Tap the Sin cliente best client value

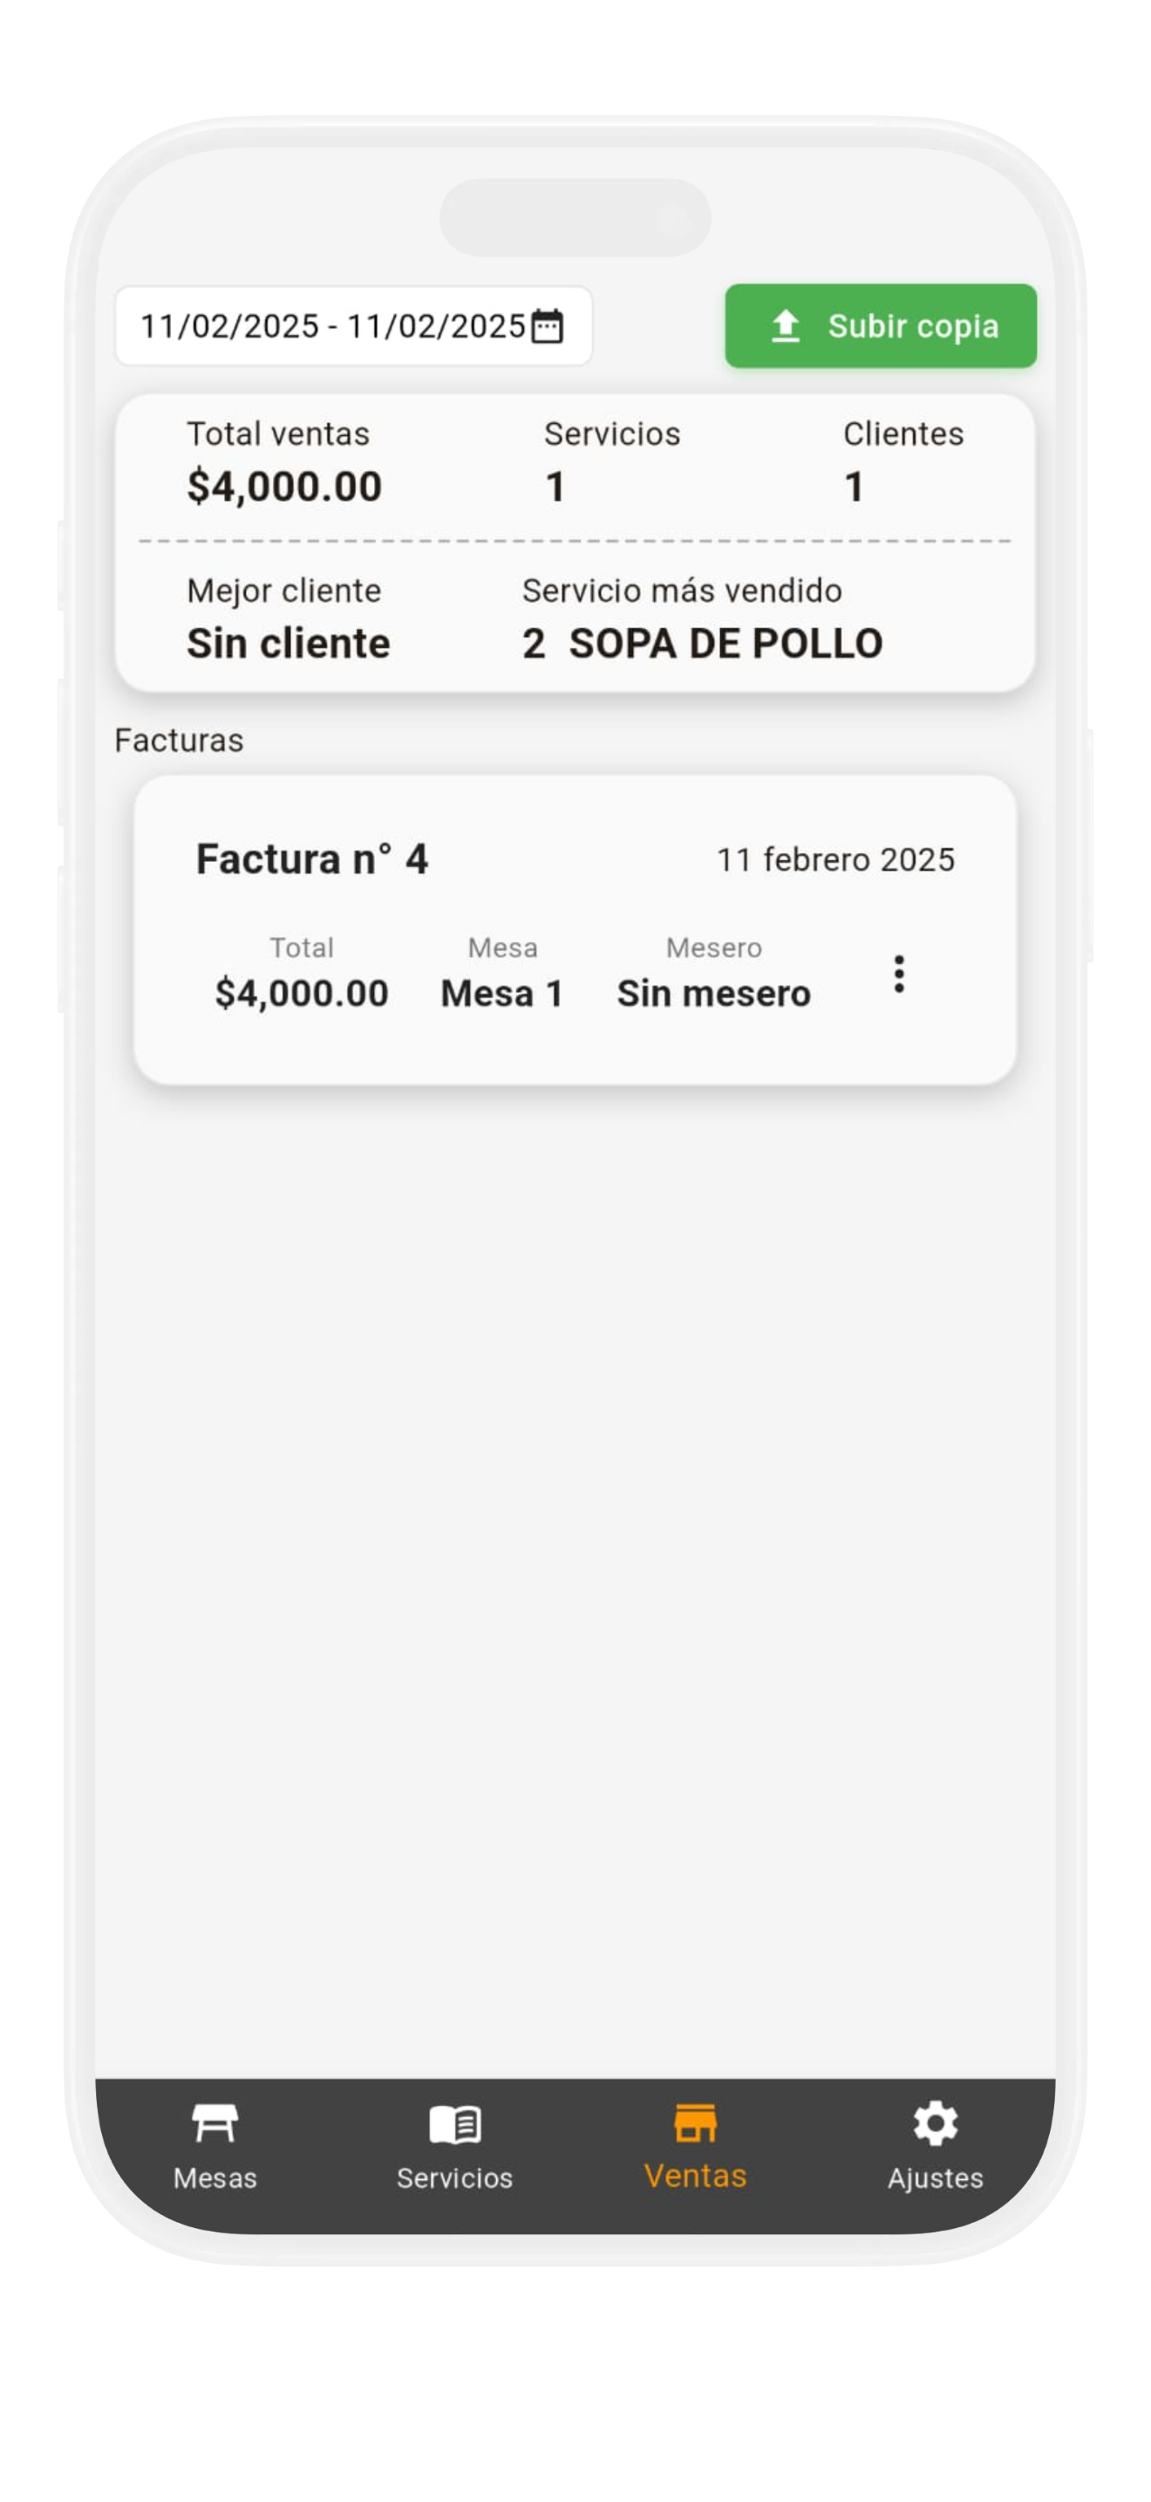point(289,644)
